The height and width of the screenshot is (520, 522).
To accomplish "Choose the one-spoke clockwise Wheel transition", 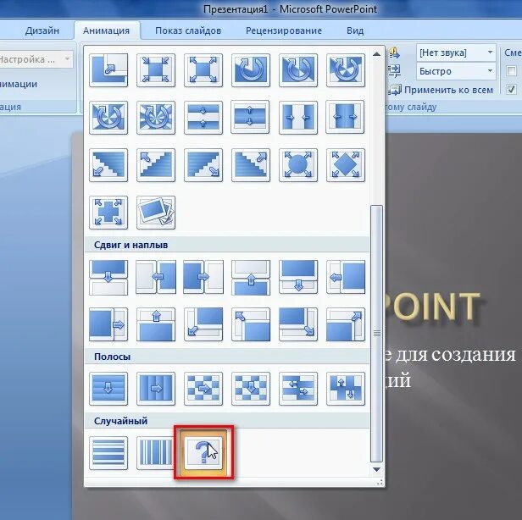I will 251,70.
